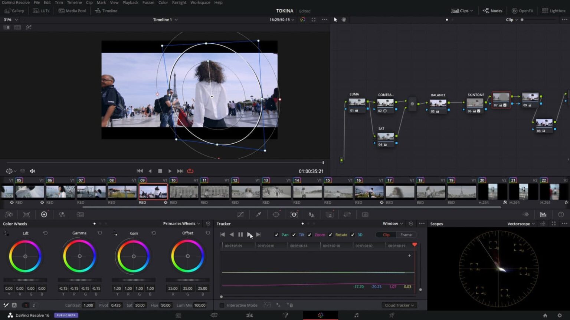Click the Clips button at top right
This screenshot has width=570, height=320.
[x=461, y=10]
